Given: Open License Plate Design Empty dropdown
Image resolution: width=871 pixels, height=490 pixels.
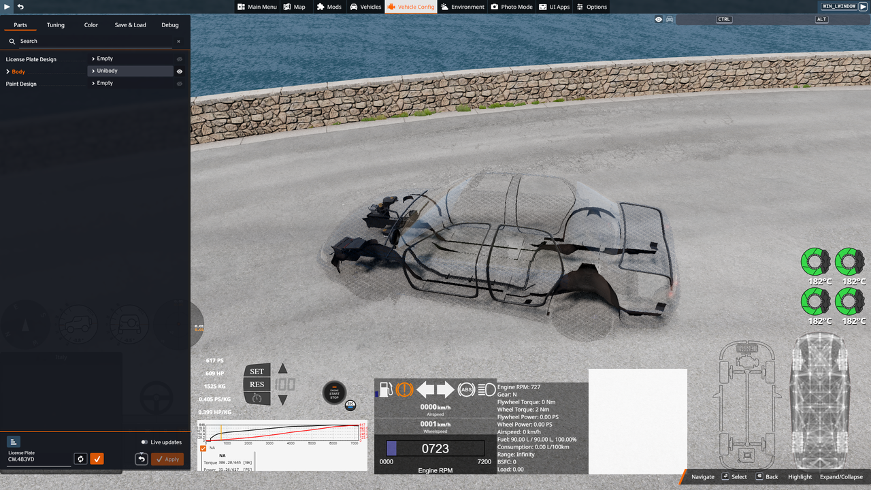Looking at the screenshot, I should pyautogui.click(x=130, y=59).
